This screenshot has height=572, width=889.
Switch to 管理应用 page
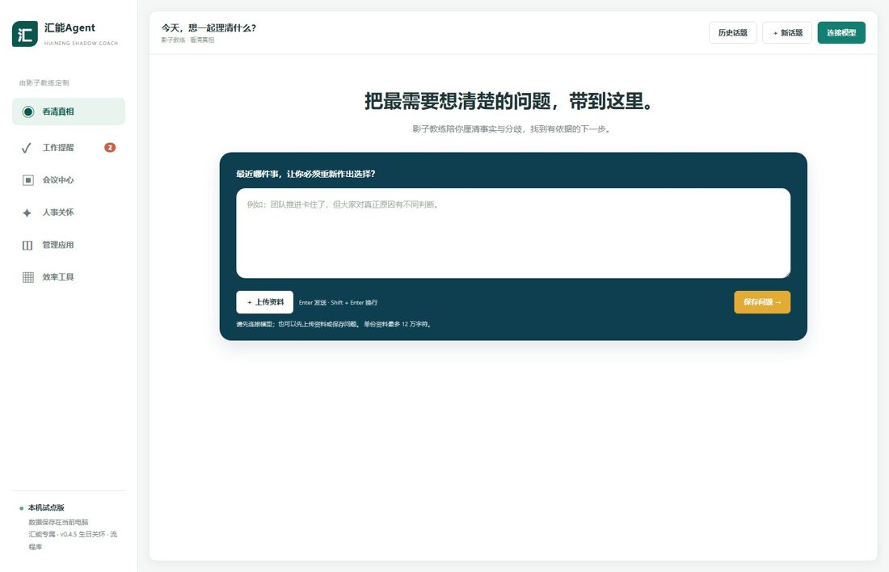[69, 245]
